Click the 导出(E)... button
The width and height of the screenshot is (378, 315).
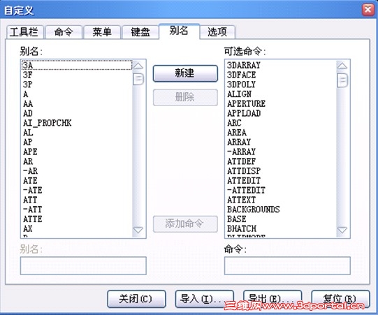click(272, 299)
